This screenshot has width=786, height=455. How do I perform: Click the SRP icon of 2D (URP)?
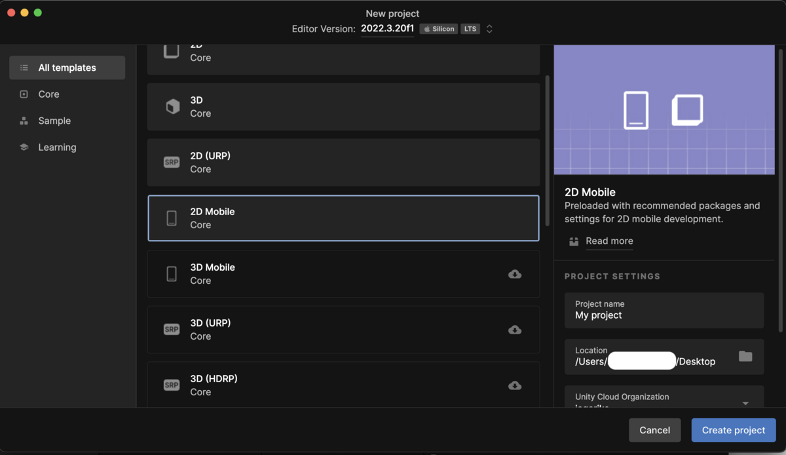(x=172, y=163)
